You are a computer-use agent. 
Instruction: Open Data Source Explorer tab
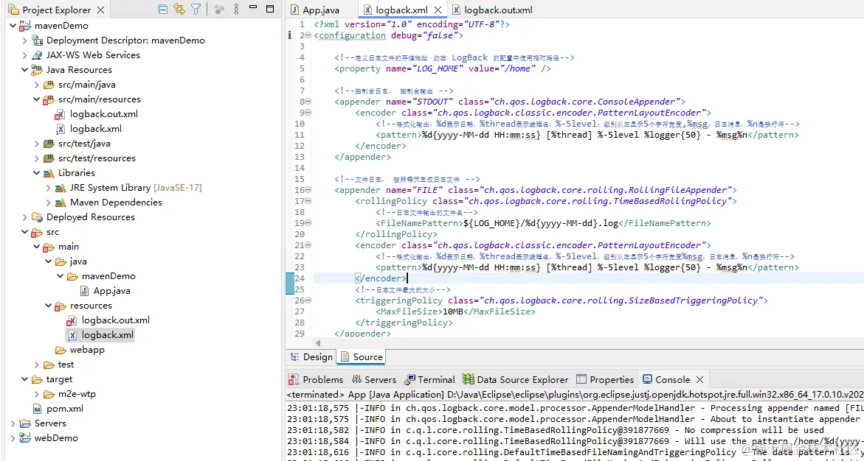516,379
